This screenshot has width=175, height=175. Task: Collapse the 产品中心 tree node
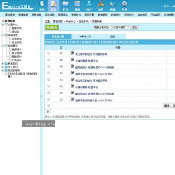[x=2, y=25]
